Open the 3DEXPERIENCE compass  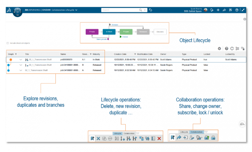(17, 12)
